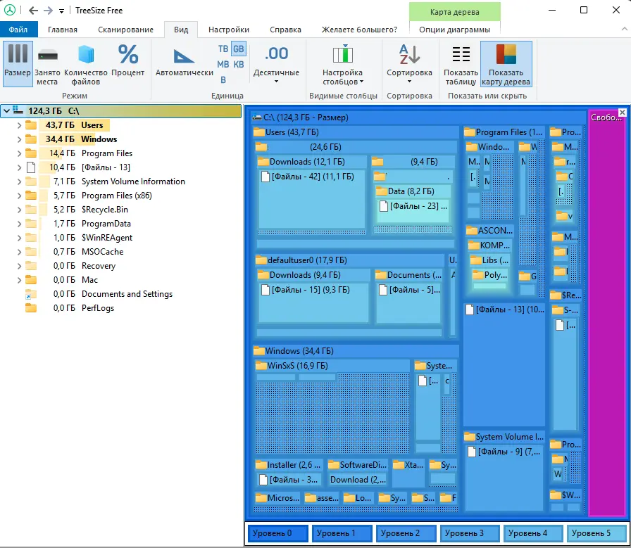Screen dimensions: 631x548
Task: Select the B bytes unit toggle
Action: coord(223,80)
